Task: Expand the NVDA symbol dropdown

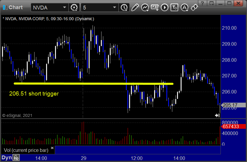Action: click(64, 7)
